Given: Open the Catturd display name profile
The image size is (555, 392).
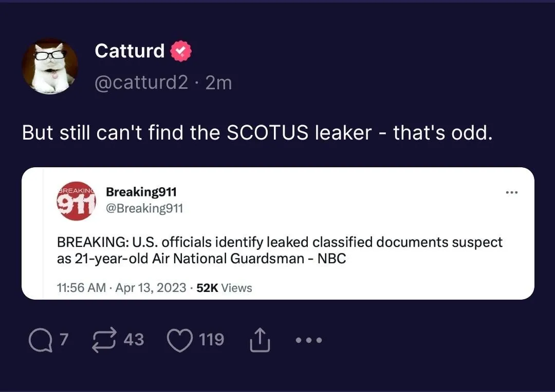Looking at the screenshot, I should tap(129, 51).
